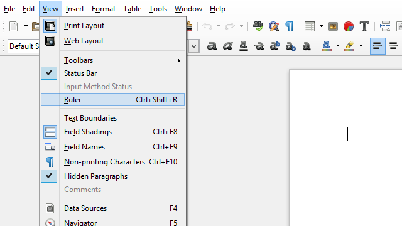402x226 pixels.
Task: Toggle Non-printing Characters menu entry
Action: click(x=113, y=162)
